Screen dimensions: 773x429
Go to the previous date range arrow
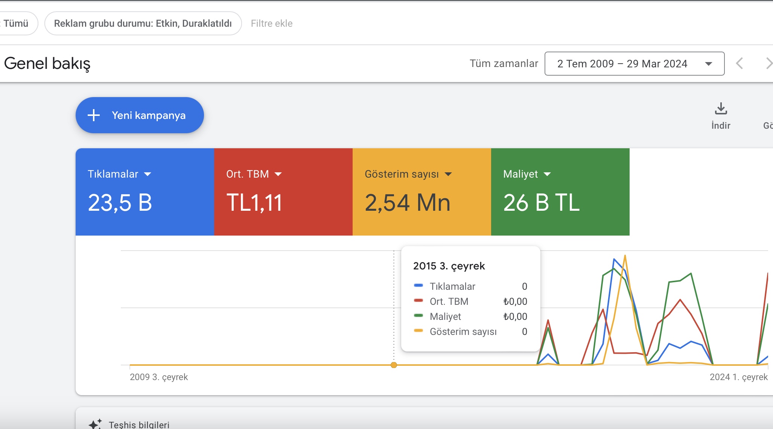point(740,63)
